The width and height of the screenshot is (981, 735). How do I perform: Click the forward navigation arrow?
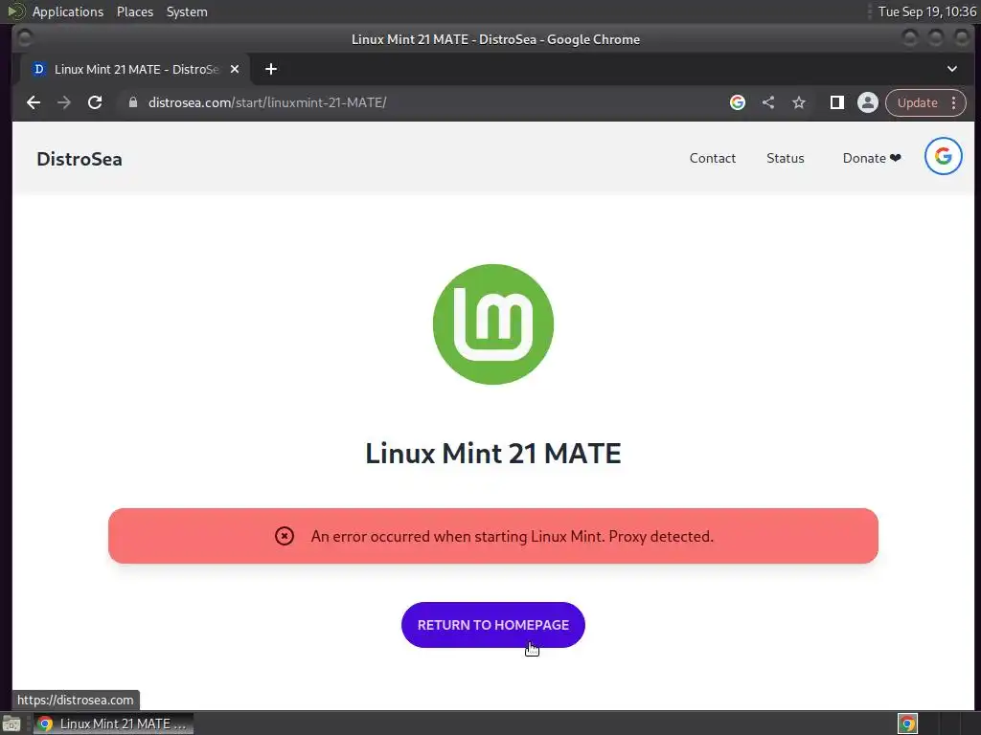(64, 102)
